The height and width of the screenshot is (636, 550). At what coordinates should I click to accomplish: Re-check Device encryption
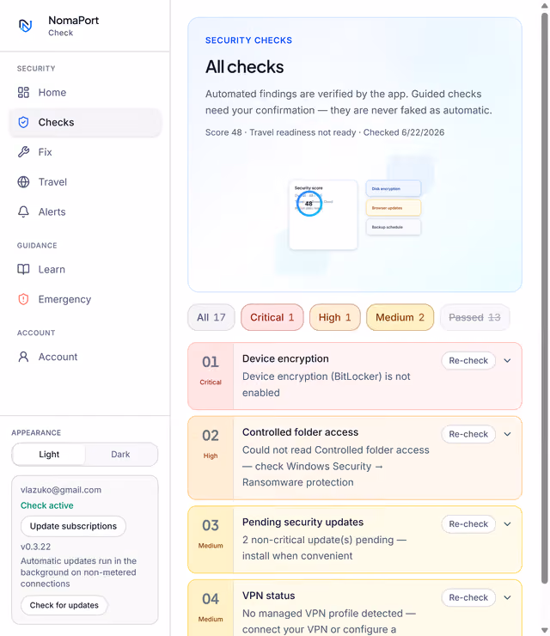[468, 361]
